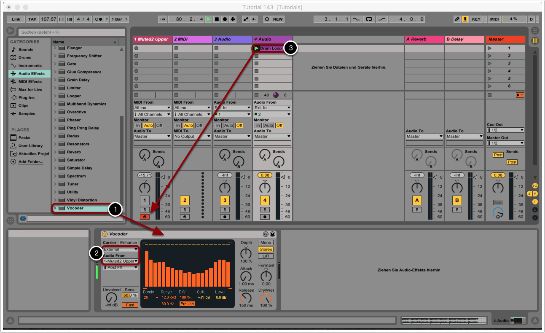Open the Audio From 1-Muted2 Upper dropdown
545x333 pixels.
(x=121, y=261)
